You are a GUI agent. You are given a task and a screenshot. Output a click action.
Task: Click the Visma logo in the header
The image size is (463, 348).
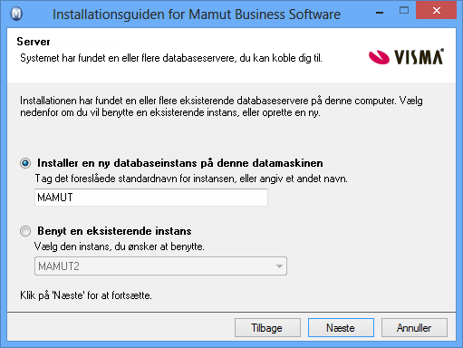pos(406,56)
